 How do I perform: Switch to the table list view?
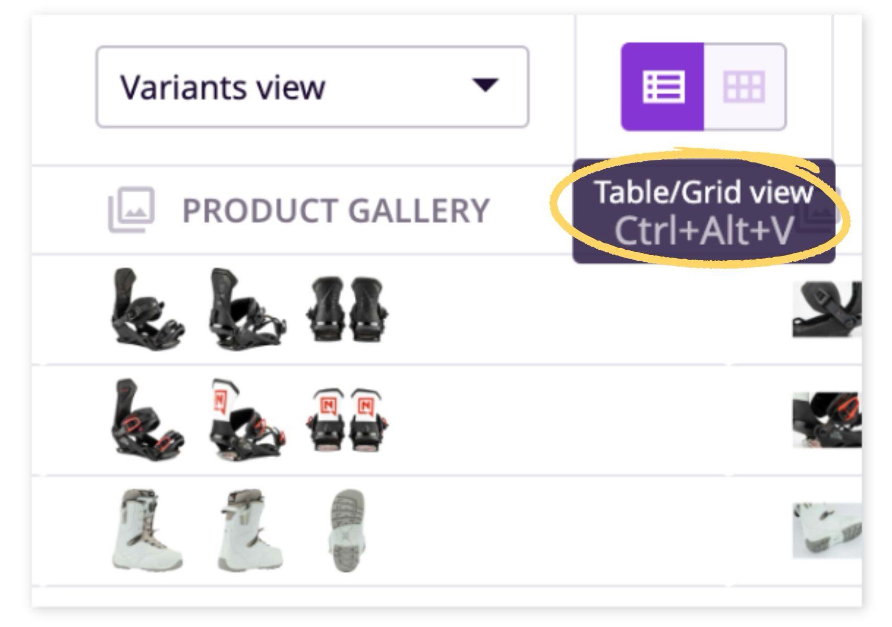click(663, 87)
